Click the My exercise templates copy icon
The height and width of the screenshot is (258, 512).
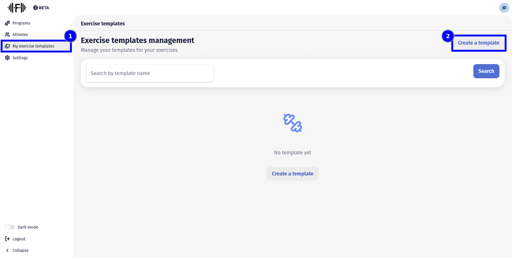coord(7,46)
